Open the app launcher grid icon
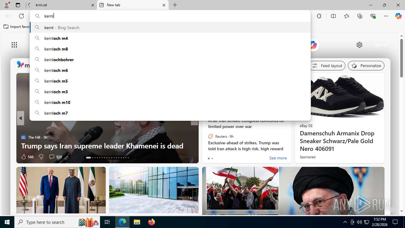Image resolution: width=405 pixels, height=228 pixels. tap(14, 45)
